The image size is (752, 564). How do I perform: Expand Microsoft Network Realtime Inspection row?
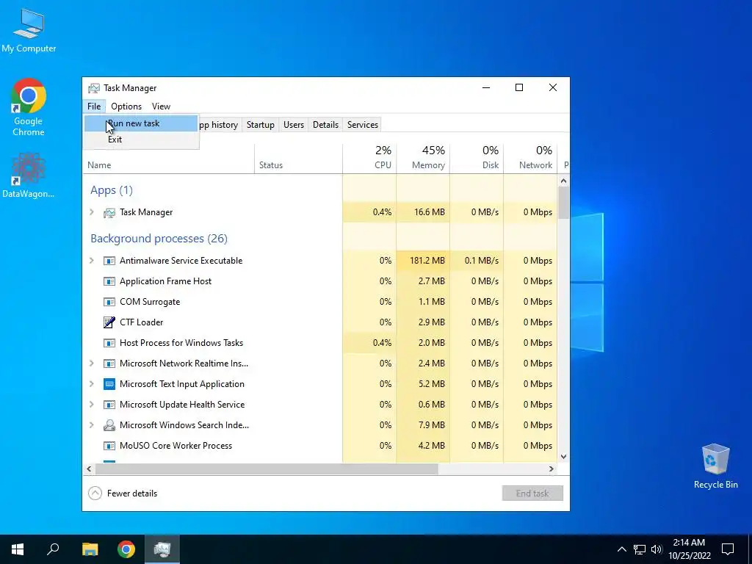pyautogui.click(x=92, y=363)
